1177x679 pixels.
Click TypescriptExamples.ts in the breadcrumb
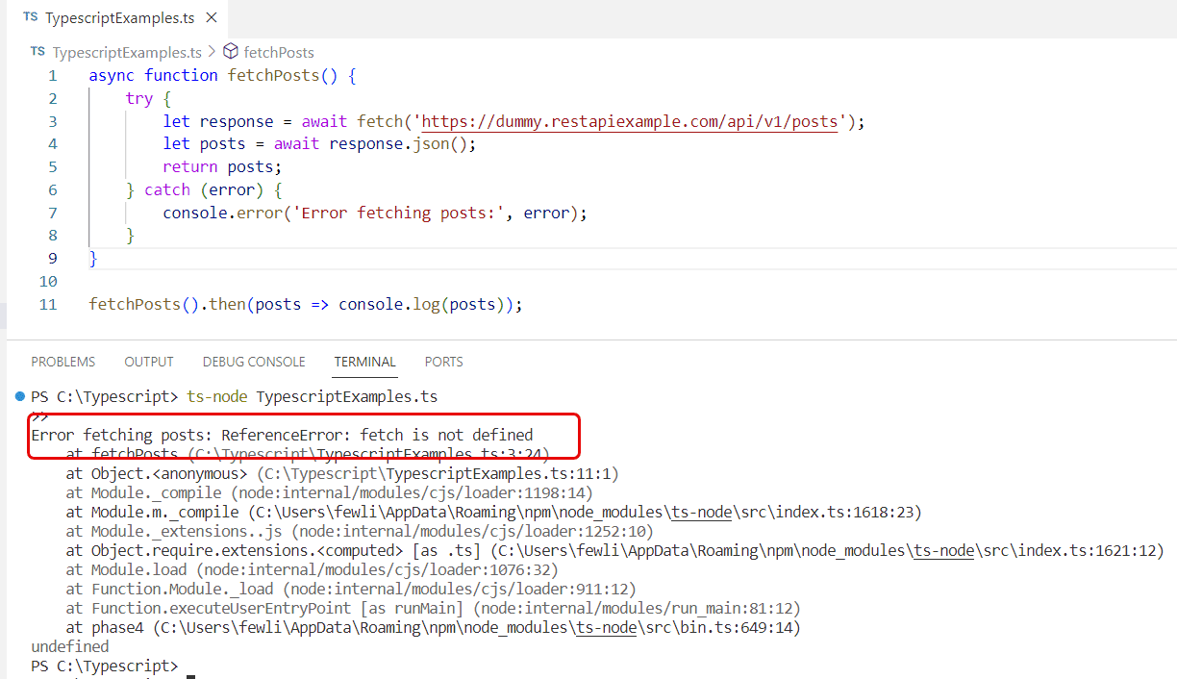(x=127, y=52)
